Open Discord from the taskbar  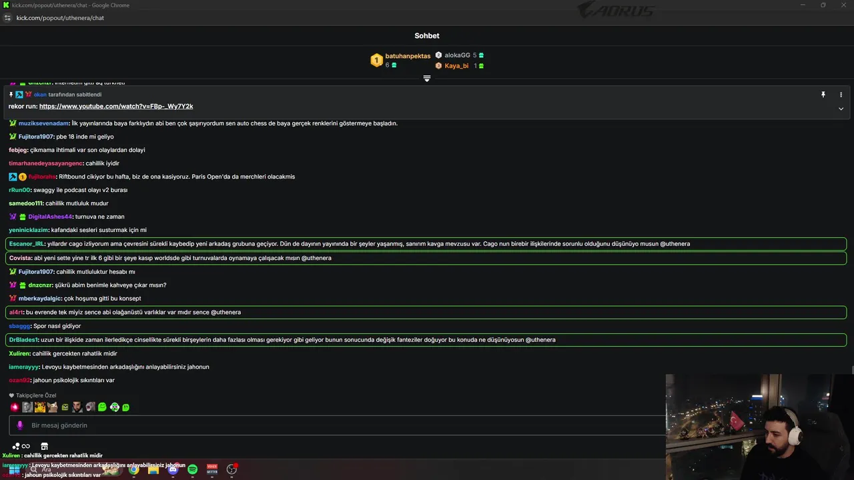click(173, 469)
